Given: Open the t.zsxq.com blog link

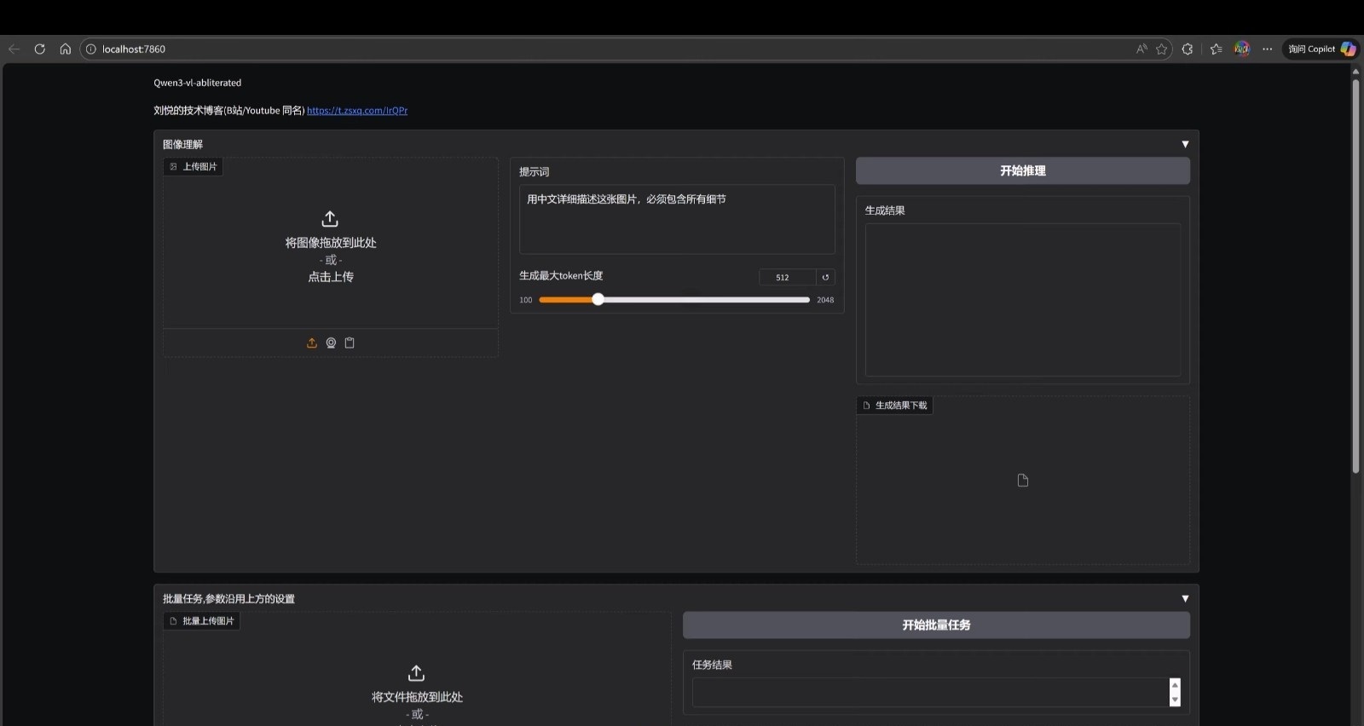Looking at the screenshot, I should click(x=357, y=111).
